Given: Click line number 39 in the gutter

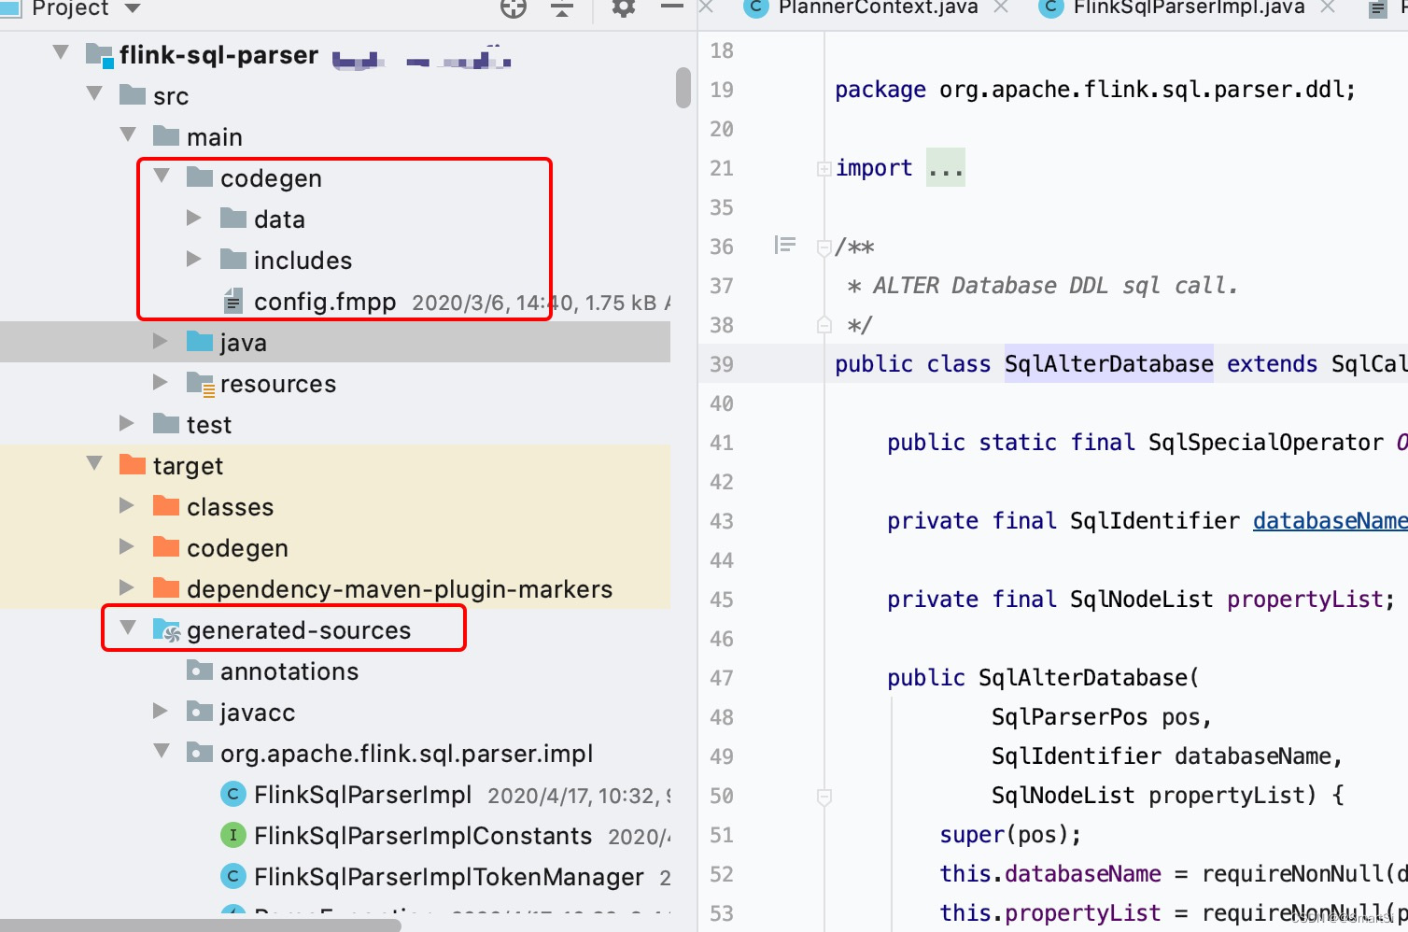Looking at the screenshot, I should [722, 364].
